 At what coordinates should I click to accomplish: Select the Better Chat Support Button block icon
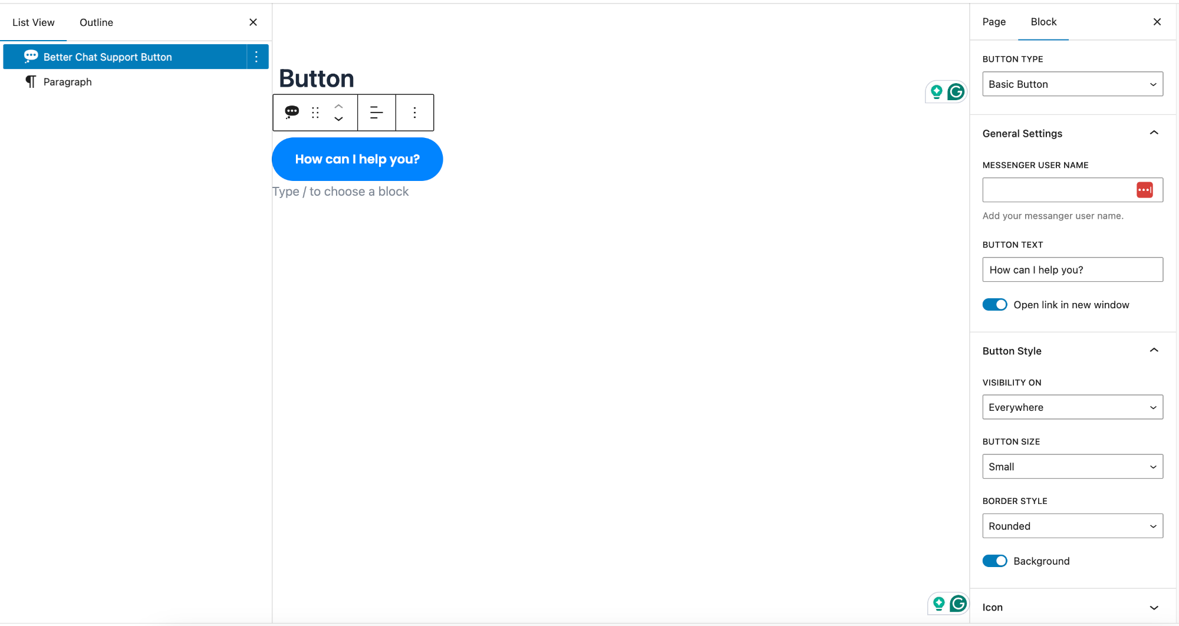(292, 112)
